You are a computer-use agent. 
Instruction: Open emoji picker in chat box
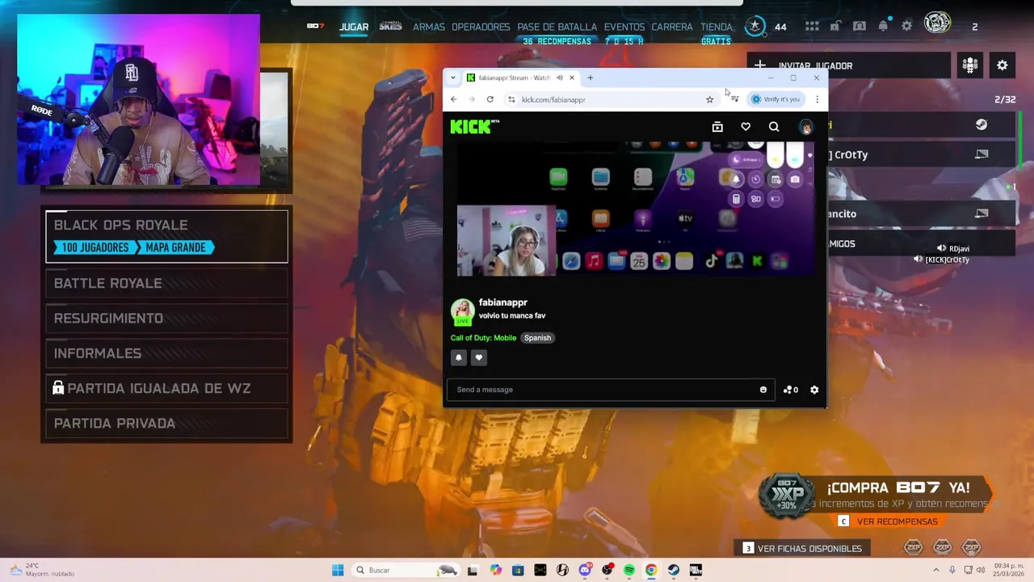pos(763,390)
